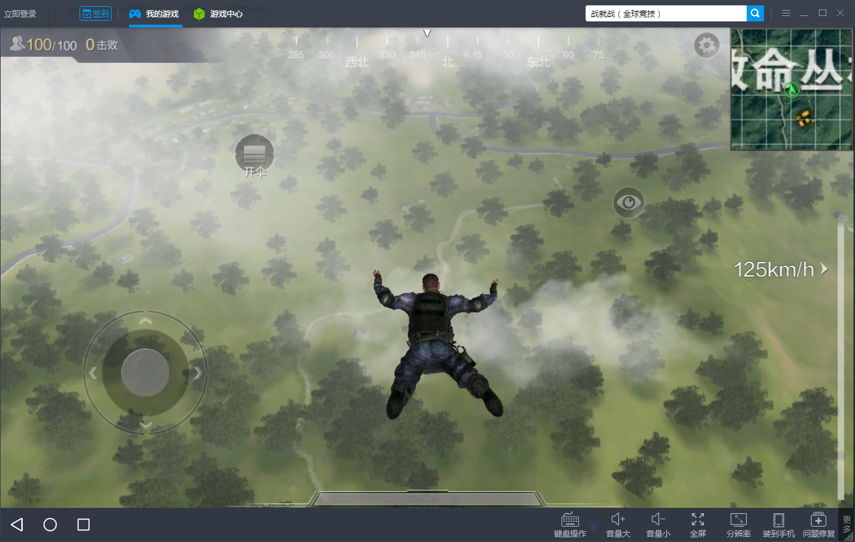Increase volume with 音量大

pyautogui.click(x=618, y=525)
